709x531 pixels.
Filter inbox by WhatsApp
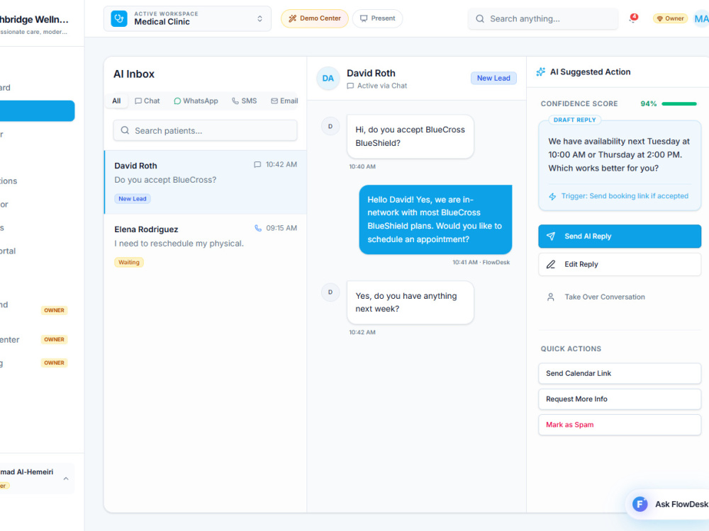click(196, 101)
